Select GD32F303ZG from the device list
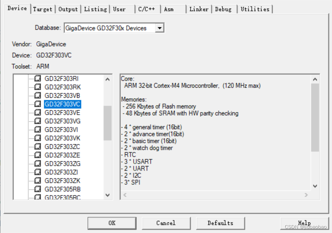 (62, 163)
